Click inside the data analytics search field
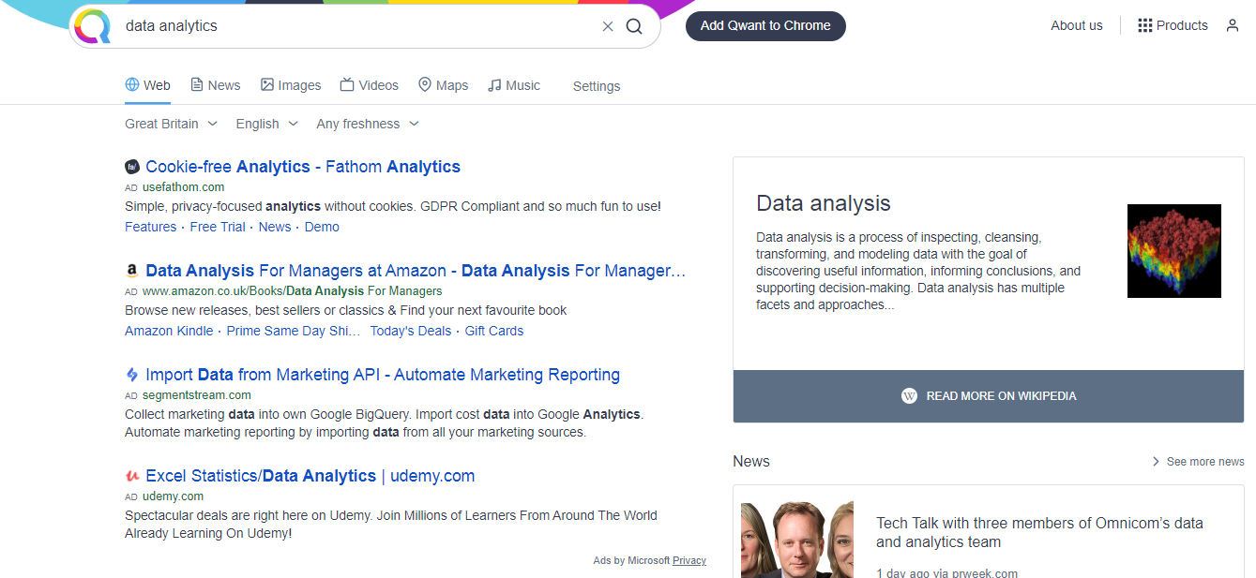This screenshot has height=578, width=1256. click(x=356, y=26)
